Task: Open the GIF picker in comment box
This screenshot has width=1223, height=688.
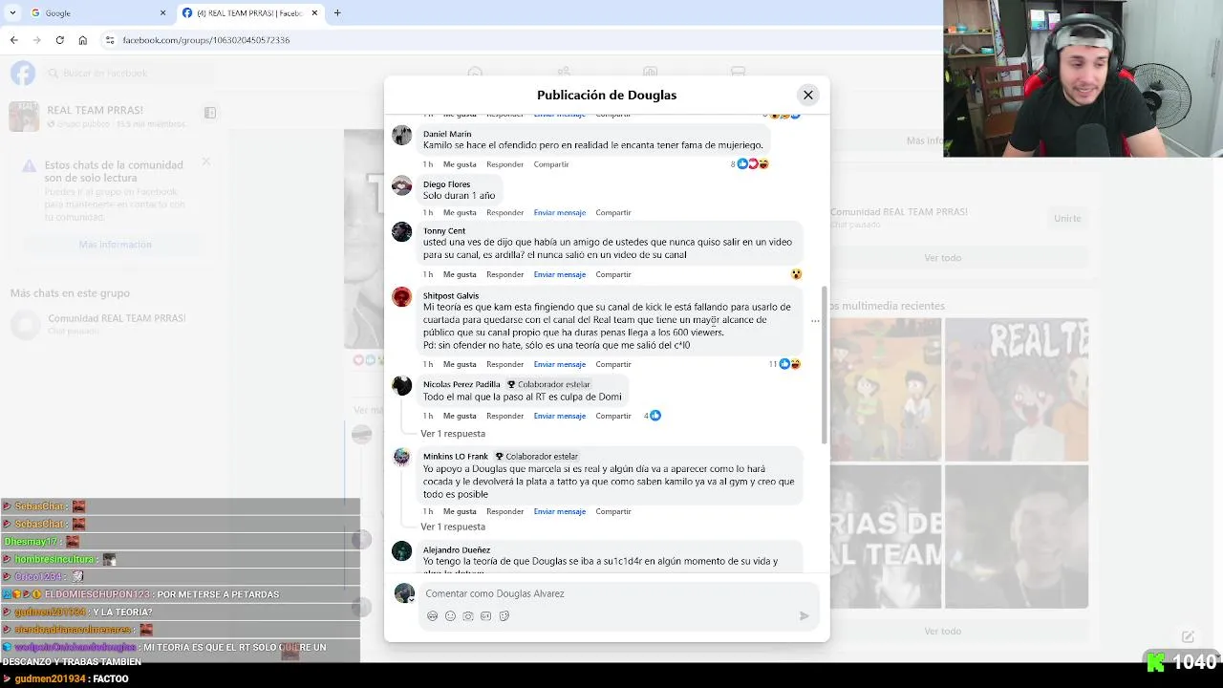Action: click(486, 616)
